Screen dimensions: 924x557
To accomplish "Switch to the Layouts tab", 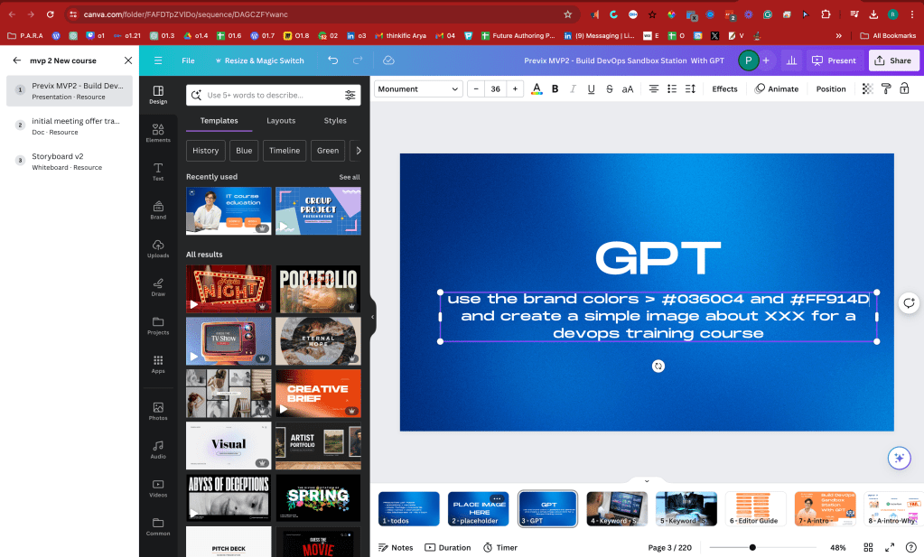I will point(281,121).
